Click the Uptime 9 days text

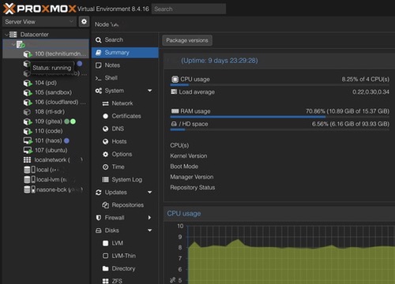point(220,61)
